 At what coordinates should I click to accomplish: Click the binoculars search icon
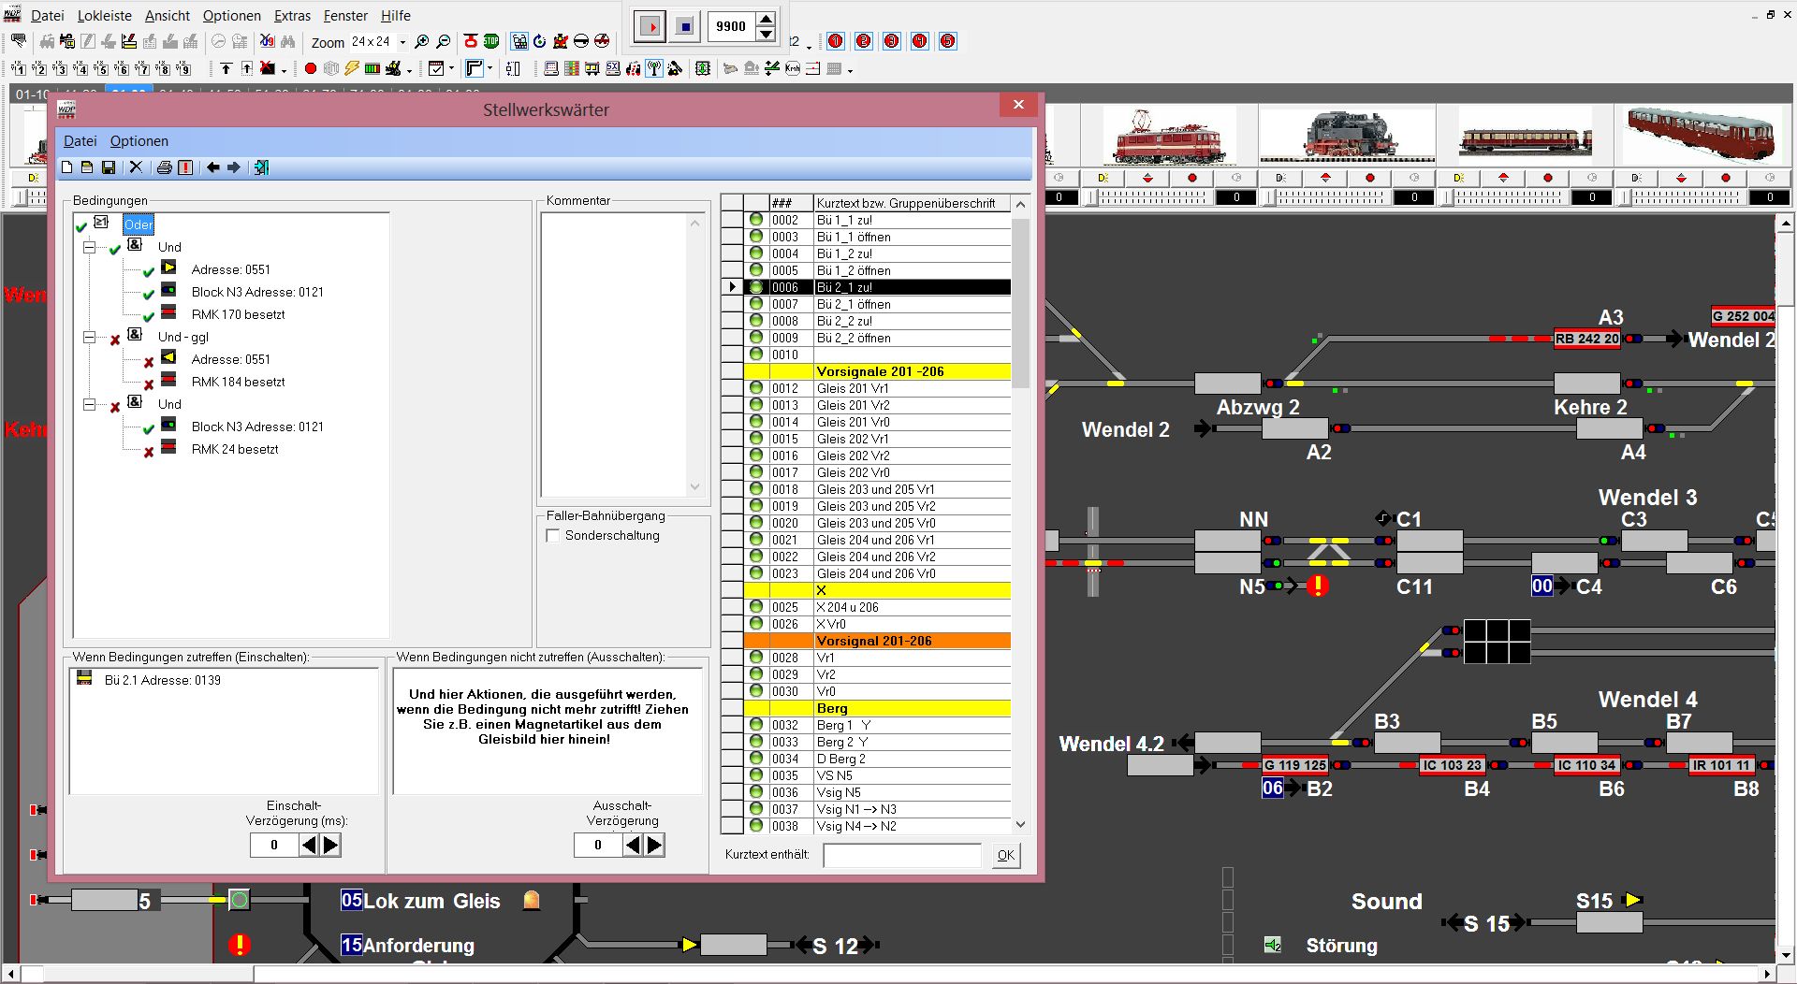point(287,41)
